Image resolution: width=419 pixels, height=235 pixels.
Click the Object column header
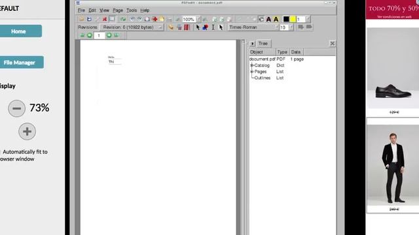[262, 52]
